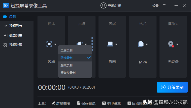191x108 pixels.
Task: Click the 00:00:00 timer display
Action: point(52,87)
